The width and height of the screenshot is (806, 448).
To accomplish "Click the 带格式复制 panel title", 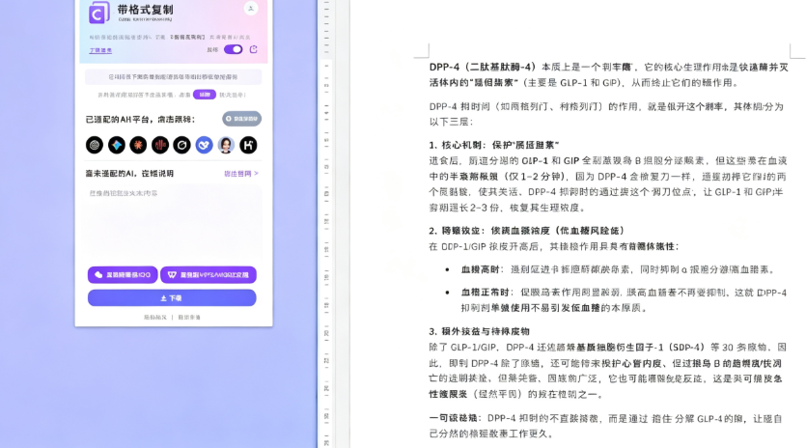I will (x=146, y=10).
